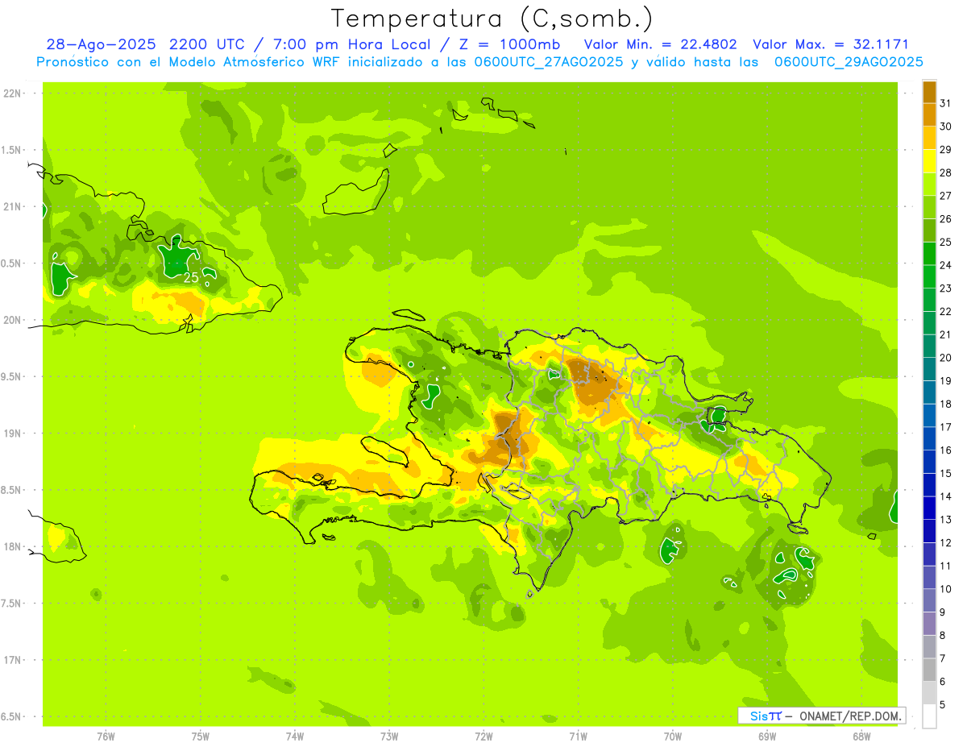The height and width of the screenshot is (747, 967).
Task: Click the '21N' latitude axis label
Action: (14, 207)
